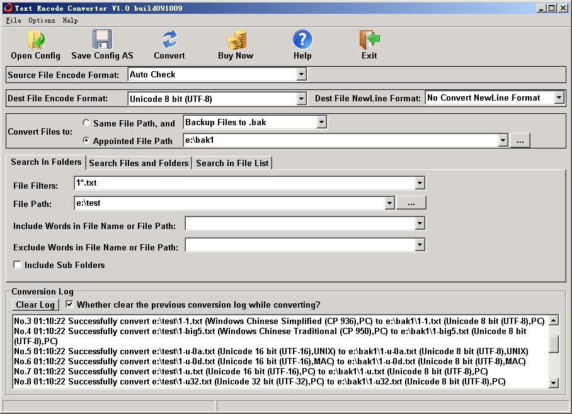Image resolution: width=572 pixels, height=414 pixels.
Task: Browse for the appointed file path folder
Action: 520,140
